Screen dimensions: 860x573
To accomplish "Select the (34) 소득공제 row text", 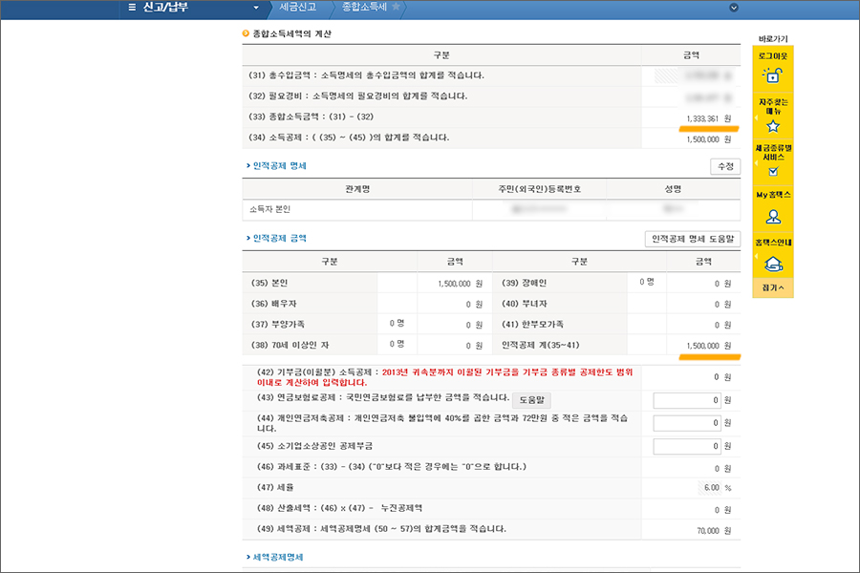I will (x=349, y=138).
